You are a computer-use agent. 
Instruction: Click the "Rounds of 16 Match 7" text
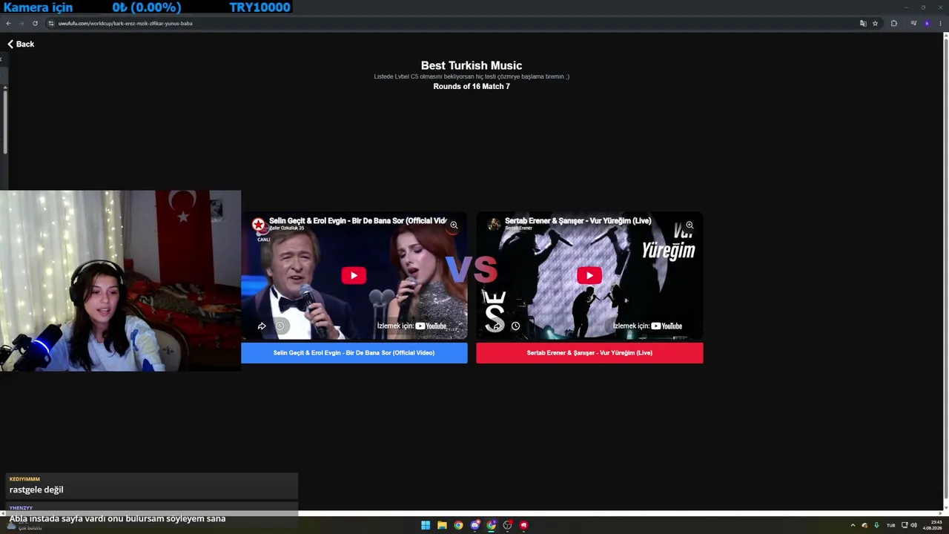(x=472, y=87)
